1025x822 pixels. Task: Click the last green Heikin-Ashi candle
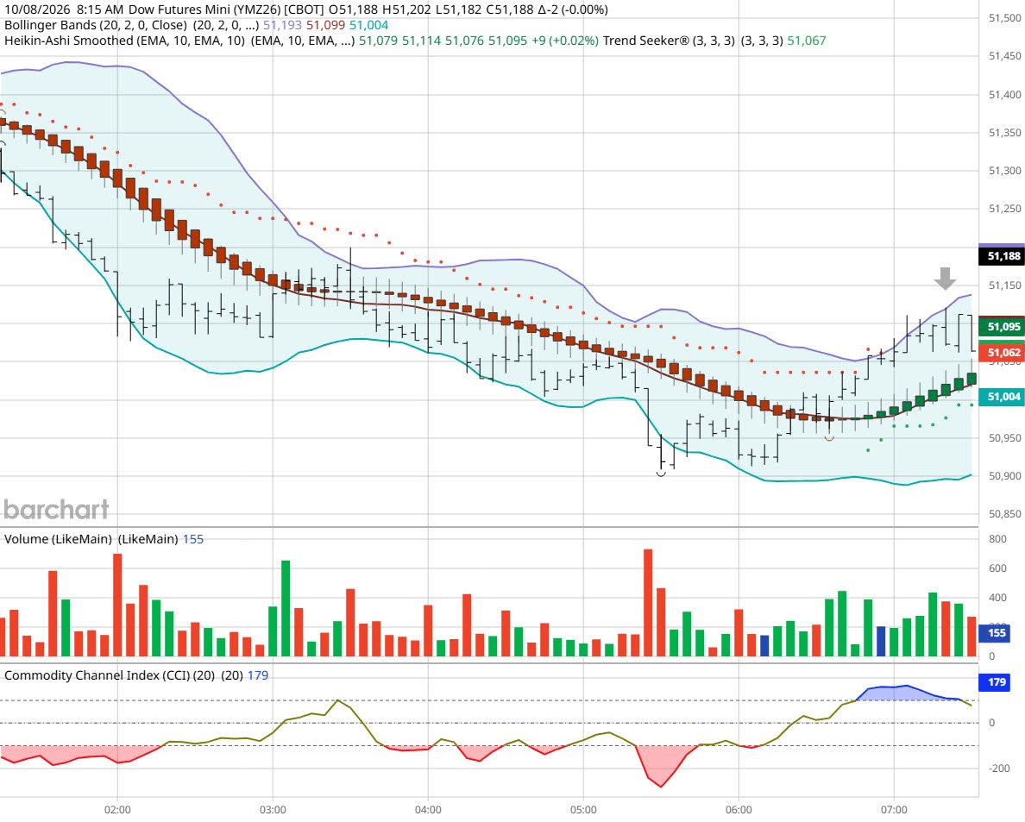point(972,379)
